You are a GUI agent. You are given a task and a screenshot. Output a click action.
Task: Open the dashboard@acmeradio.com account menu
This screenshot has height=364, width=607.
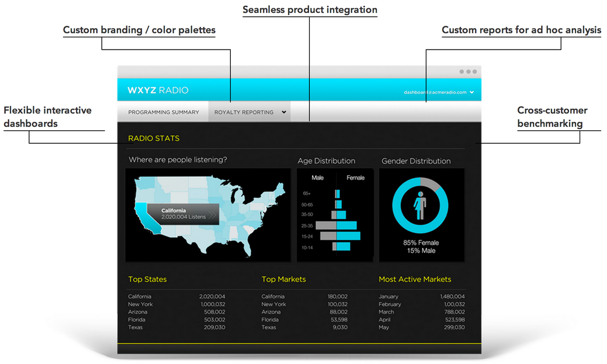pyautogui.click(x=439, y=92)
